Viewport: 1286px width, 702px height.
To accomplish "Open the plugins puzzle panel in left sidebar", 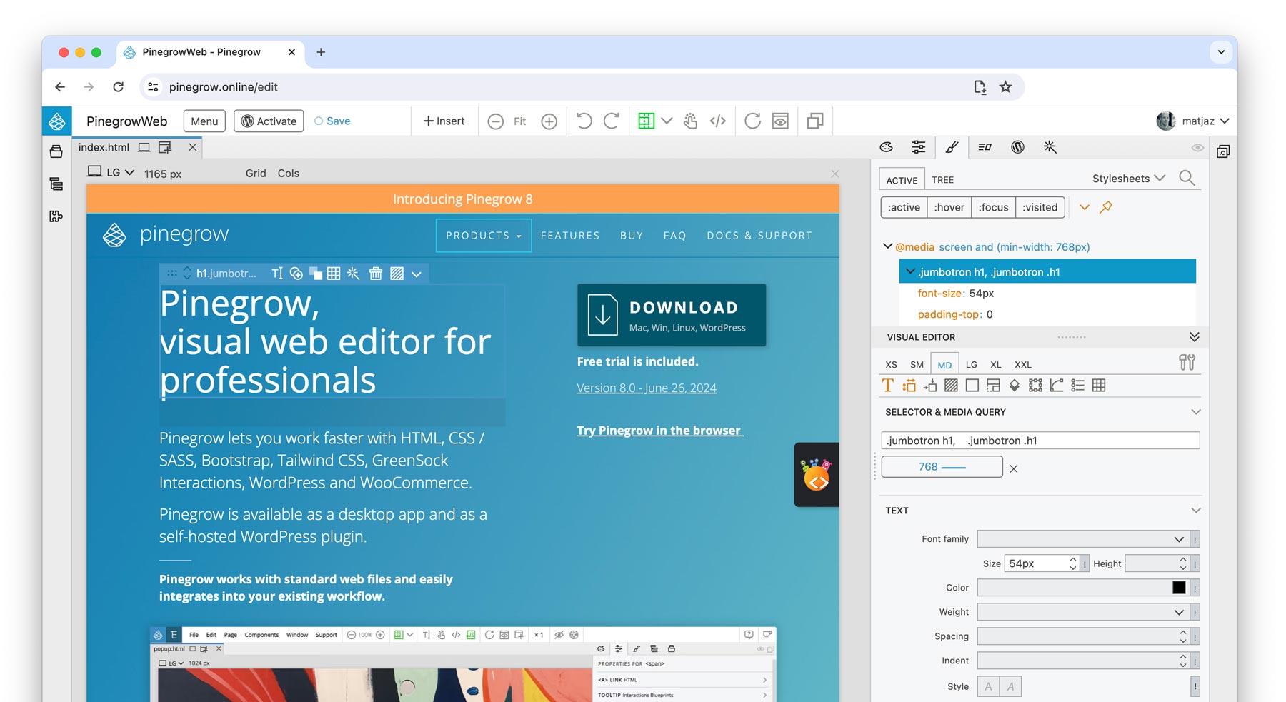I will click(x=56, y=216).
